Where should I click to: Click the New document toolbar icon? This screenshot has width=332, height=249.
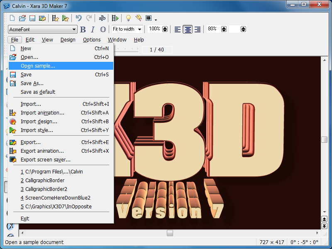12,18
